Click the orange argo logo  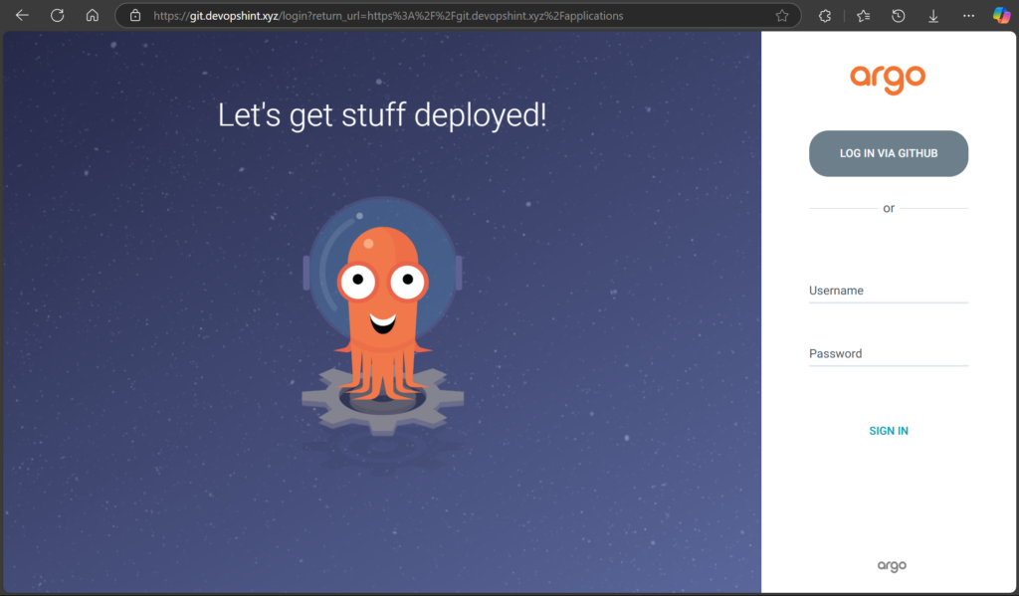(888, 80)
